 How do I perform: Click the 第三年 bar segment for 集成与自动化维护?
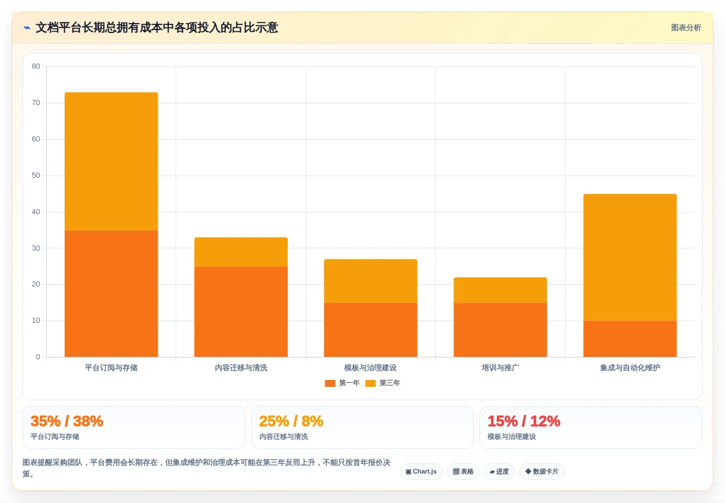click(630, 258)
